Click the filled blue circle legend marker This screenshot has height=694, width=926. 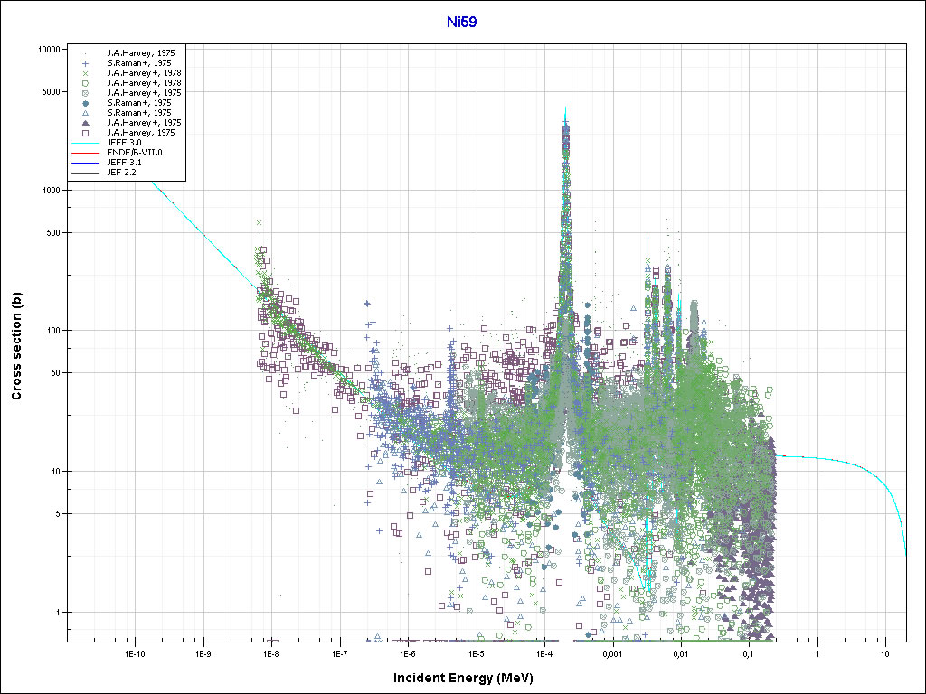pos(84,103)
